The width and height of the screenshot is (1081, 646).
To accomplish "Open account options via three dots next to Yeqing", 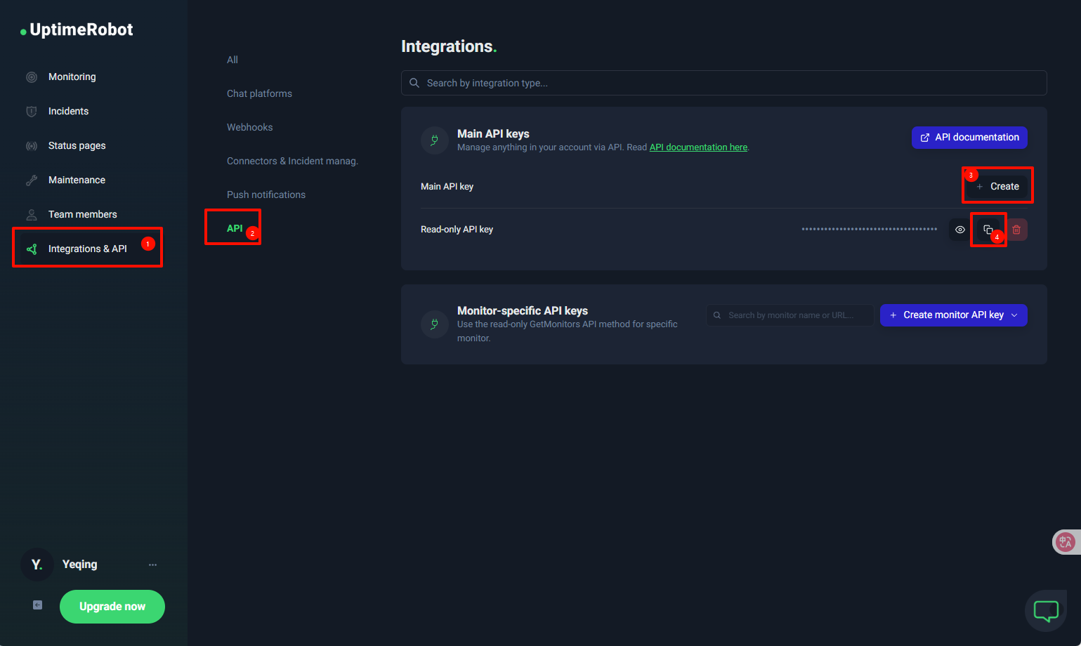I will point(152,565).
